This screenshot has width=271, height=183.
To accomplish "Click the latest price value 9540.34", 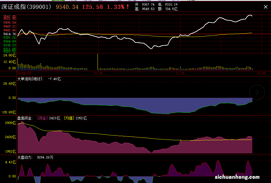I will pos(67,7).
